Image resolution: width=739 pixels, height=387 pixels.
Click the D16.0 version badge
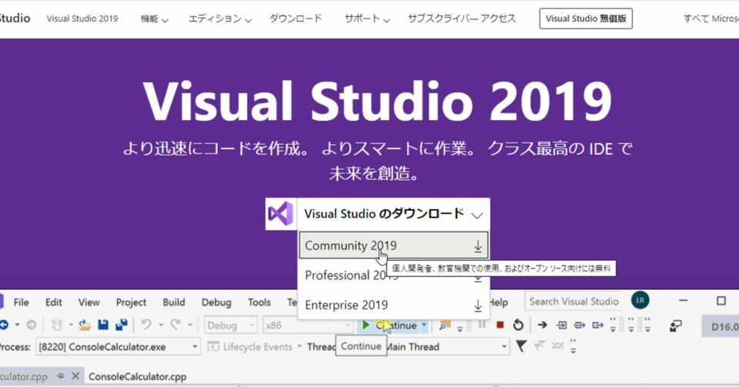pyautogui.click(x=721, y=326)
